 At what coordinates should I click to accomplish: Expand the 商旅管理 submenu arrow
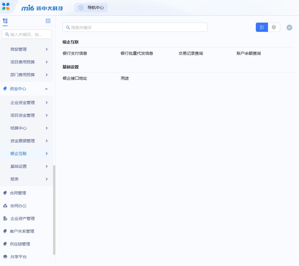point(47,49)
